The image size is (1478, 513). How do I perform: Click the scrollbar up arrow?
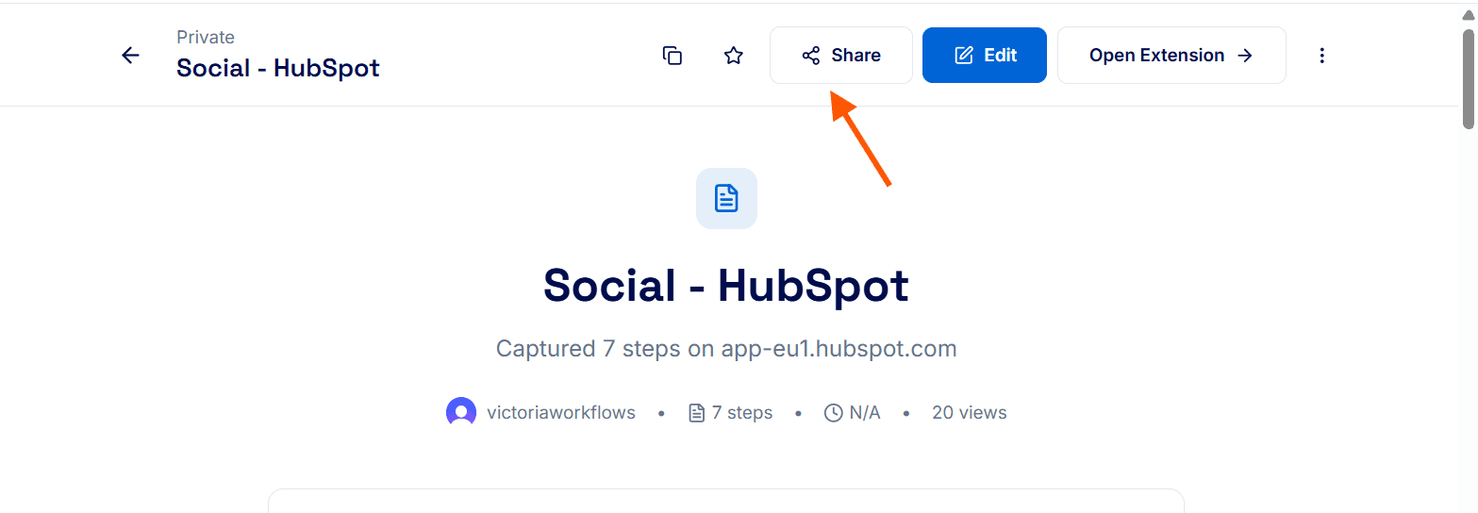click(1469, 13)
